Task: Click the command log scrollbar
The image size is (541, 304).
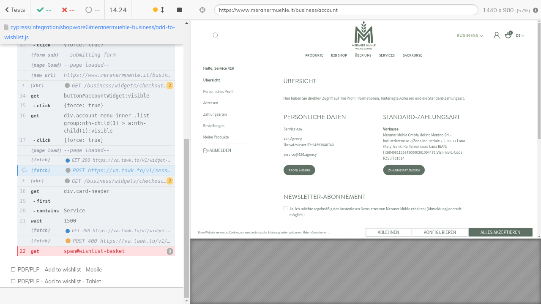Action: [x=187, y=211]
